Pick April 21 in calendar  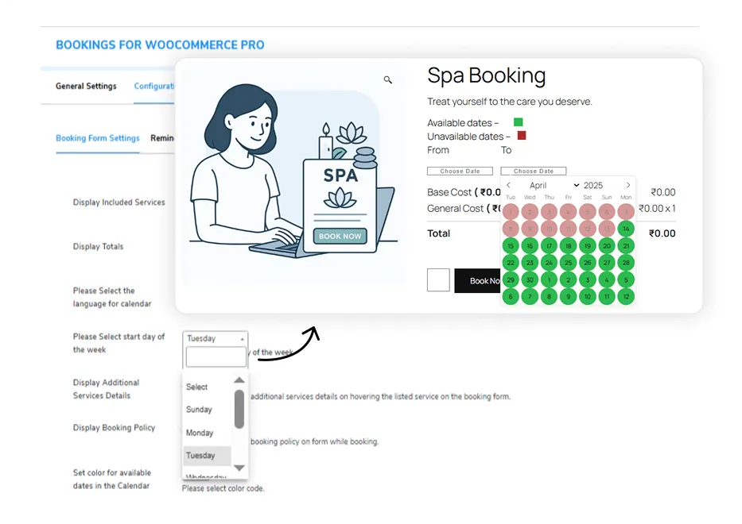click(x=626, y=245)
